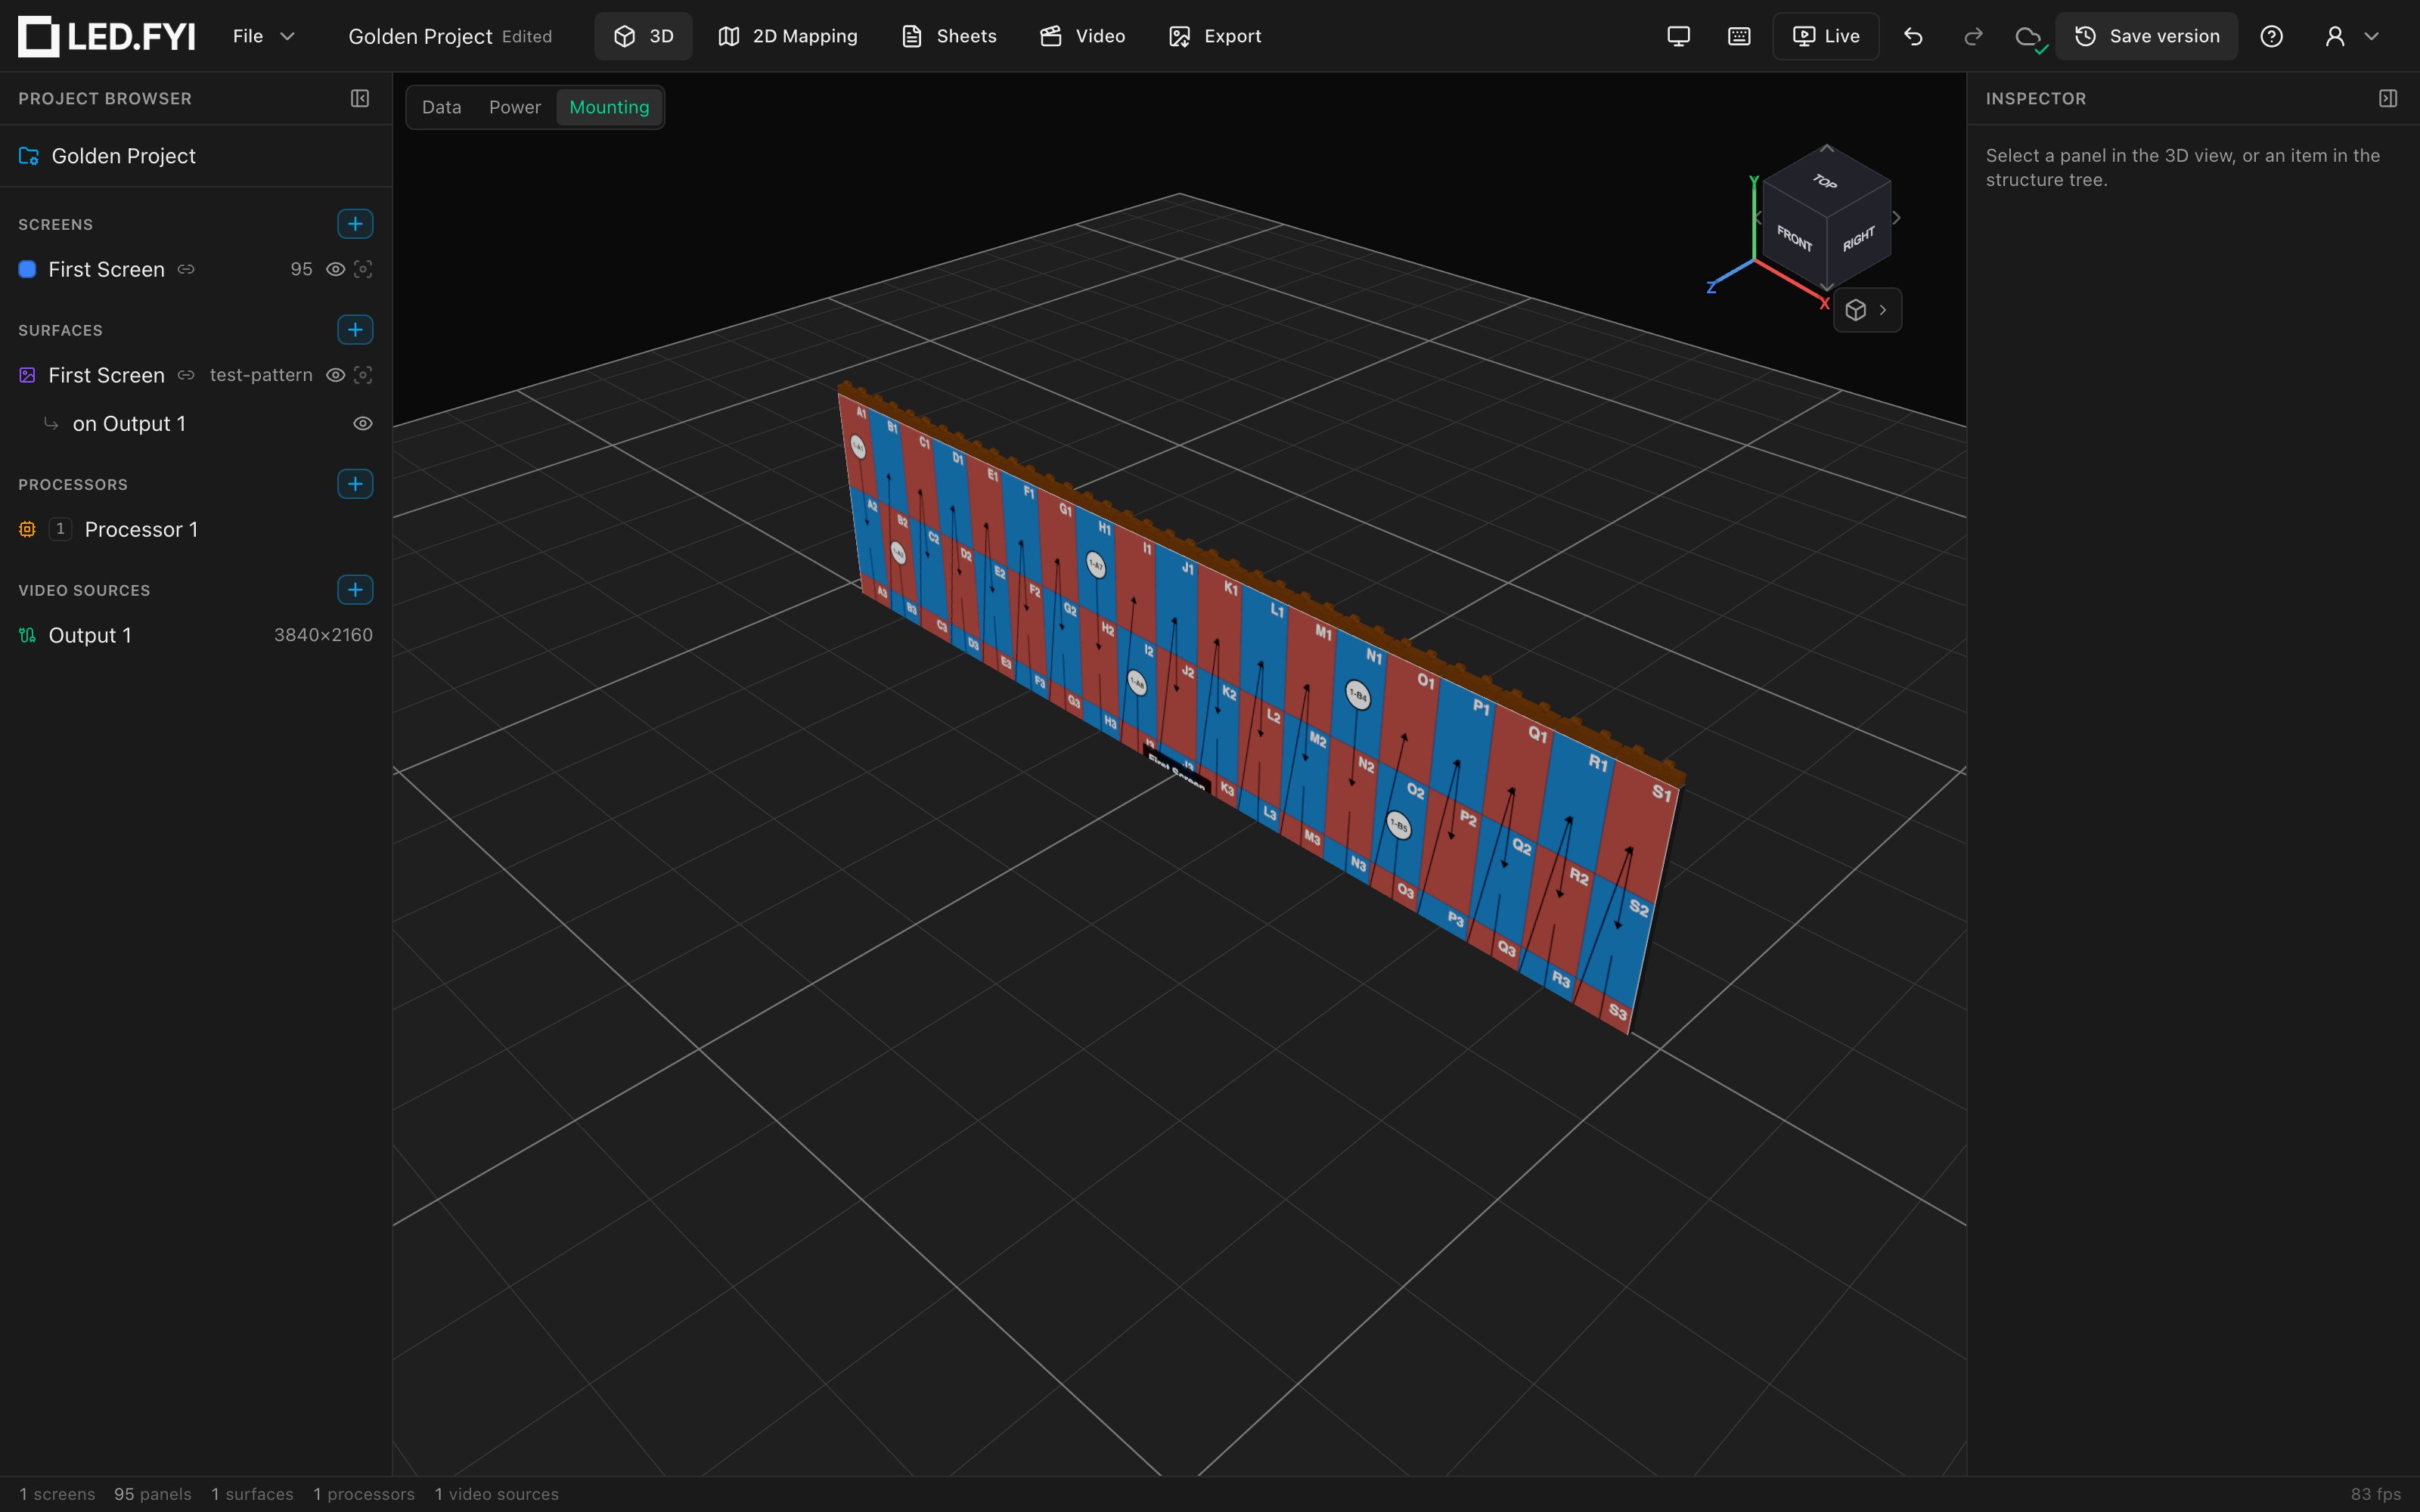Click the undo arrow
The image size is (2420, 1512).
click(x=1913, y=36)
